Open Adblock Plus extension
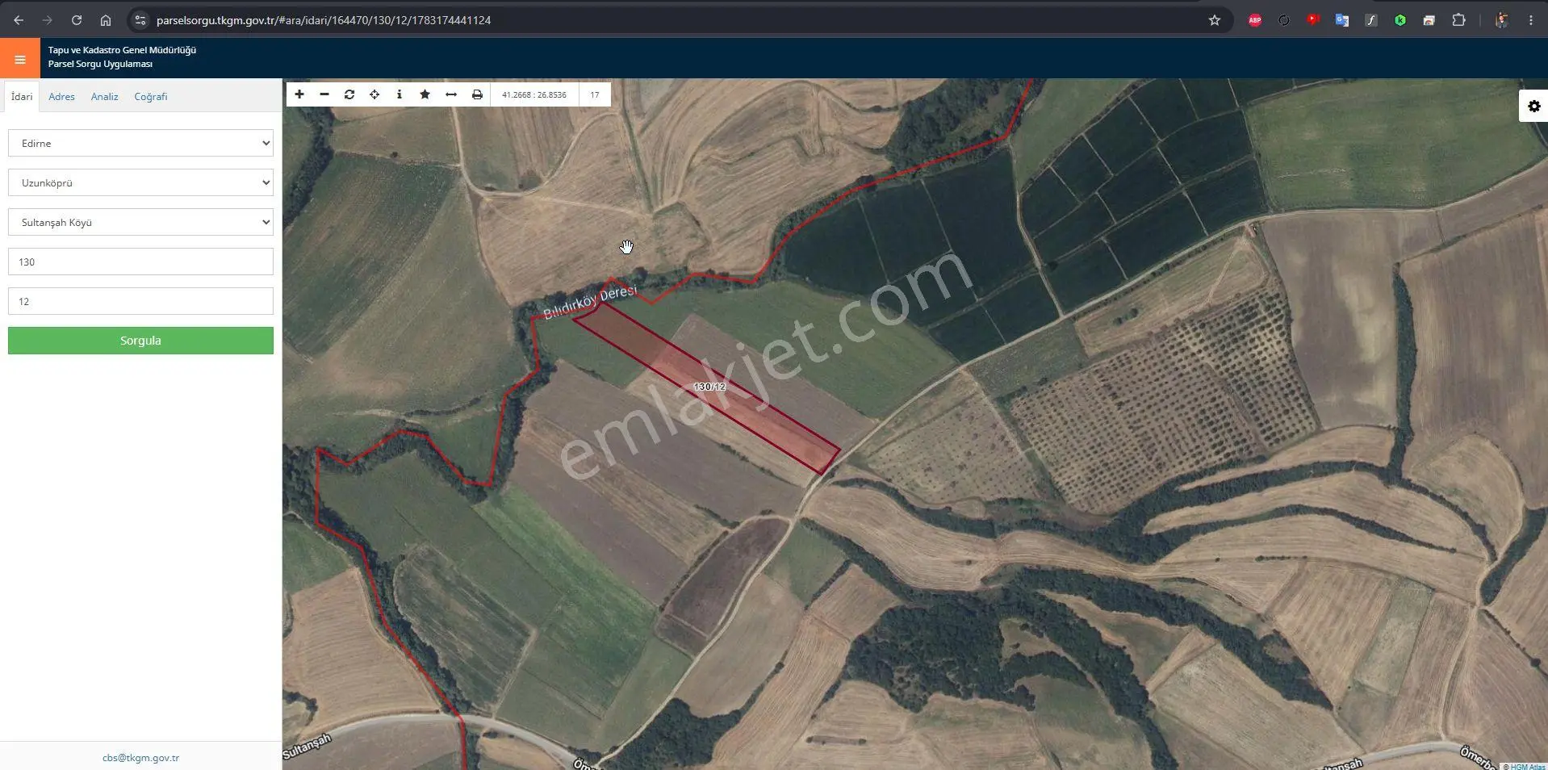This screenshot has height=770, width=1548. pos(1255,20)
